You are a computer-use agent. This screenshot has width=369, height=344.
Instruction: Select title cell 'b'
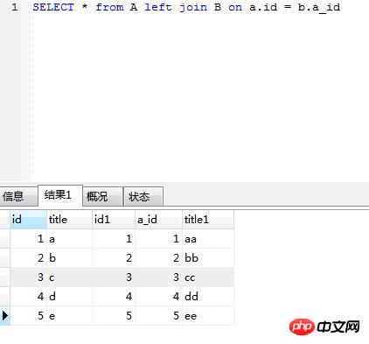(69, 258)
